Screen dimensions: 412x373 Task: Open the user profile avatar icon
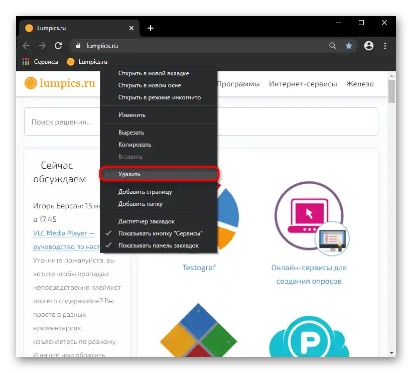pyautogui.click(x=369, y=46)
